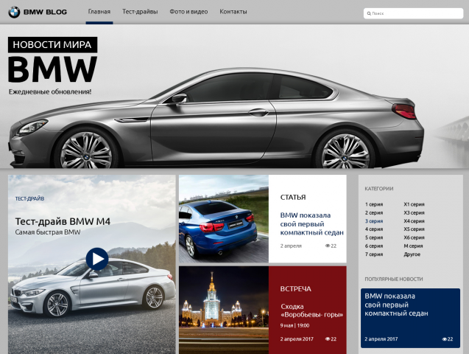Open the article BMW показала свой первый компактный седан
The width and height of the screenshot is (469, 354).
[x=311, y=223]
